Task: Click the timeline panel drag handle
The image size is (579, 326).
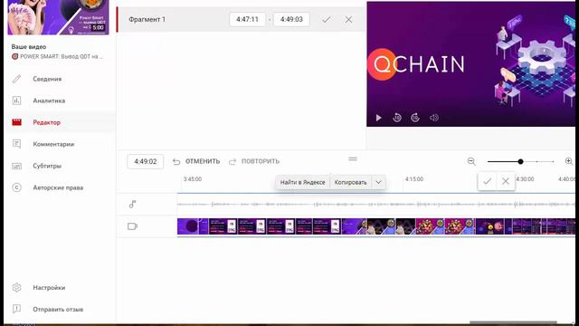Action: pos(353,159)
